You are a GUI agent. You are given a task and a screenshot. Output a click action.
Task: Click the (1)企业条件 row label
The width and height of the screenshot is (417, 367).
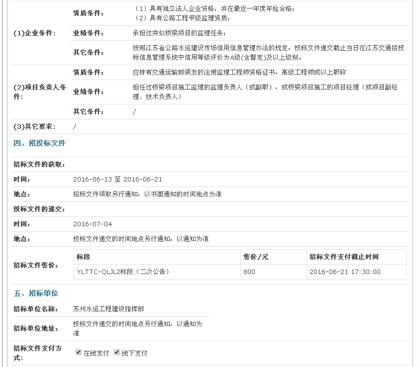[34, 33]
